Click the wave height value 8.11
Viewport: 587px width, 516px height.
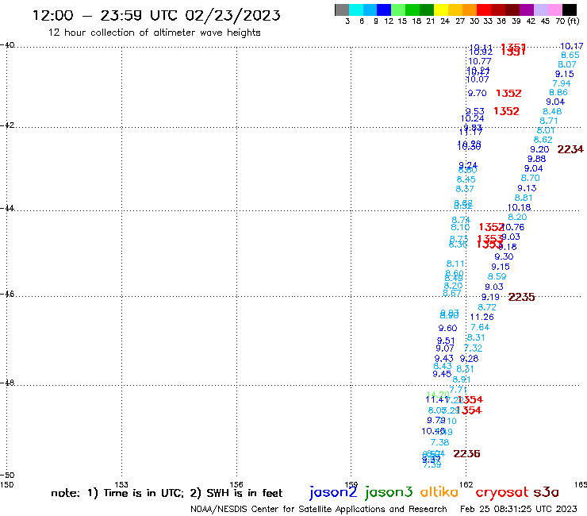[455, 264]
